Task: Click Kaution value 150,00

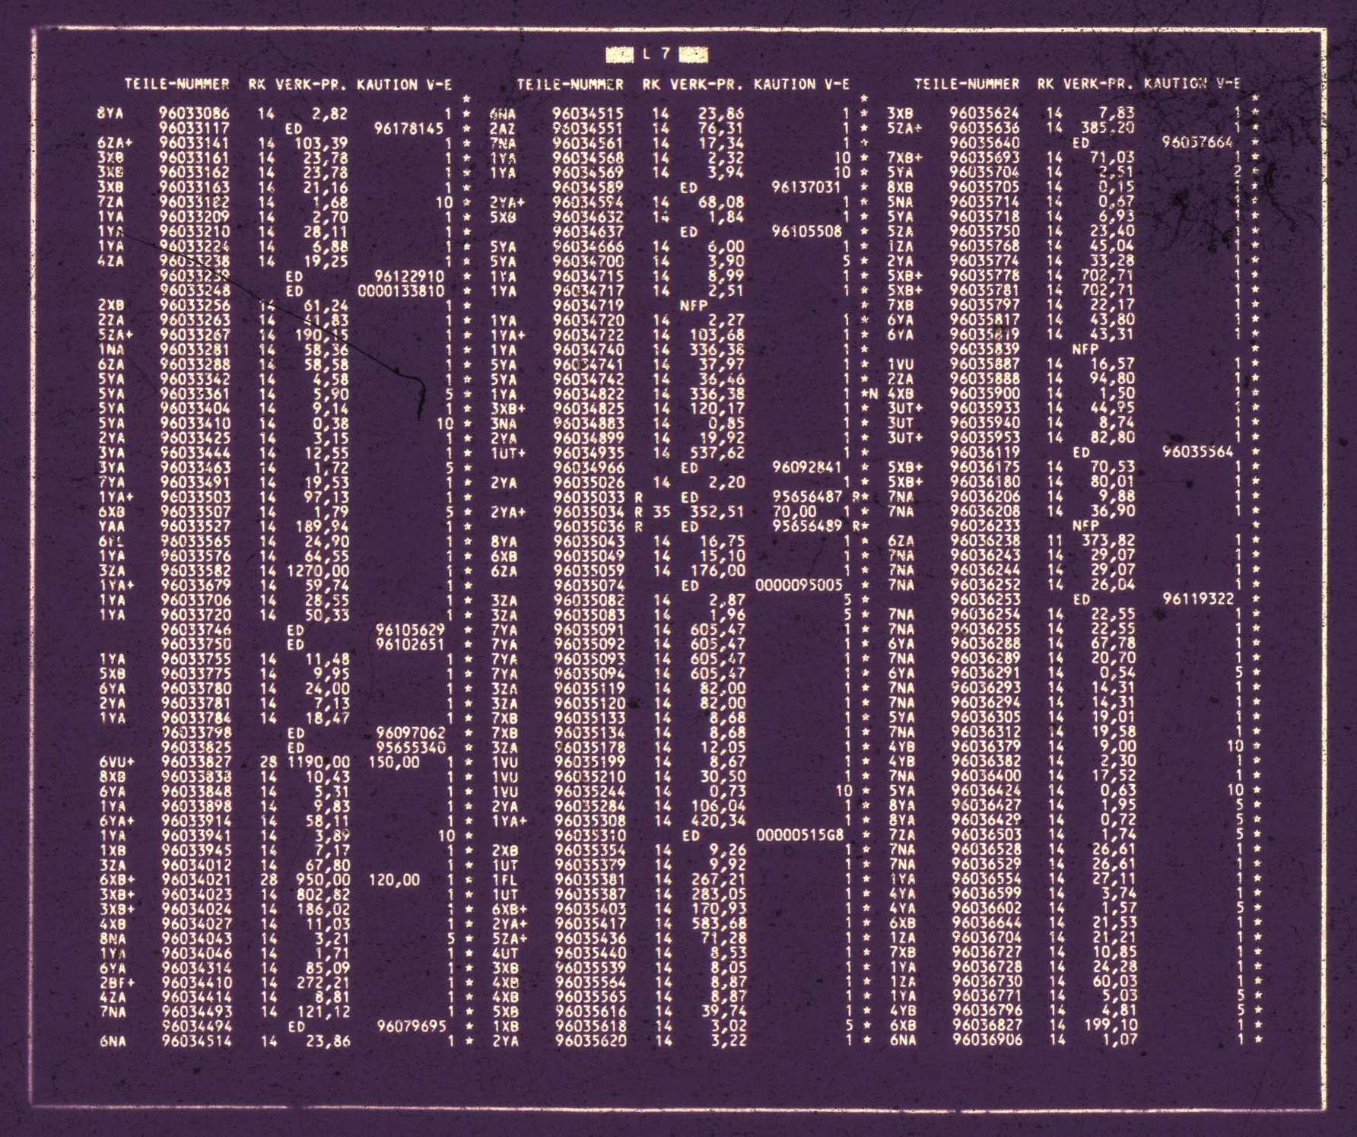Action: pyautogui.click(x=393, y=762)
